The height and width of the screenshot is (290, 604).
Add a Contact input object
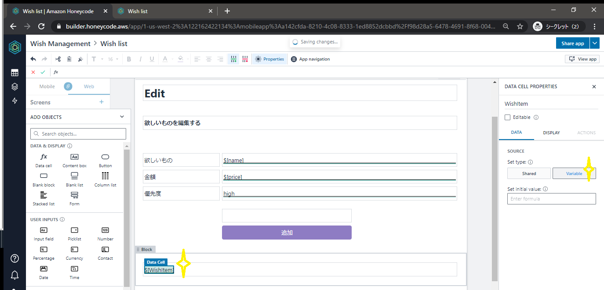pyautogui.click(x=105, y=253)
